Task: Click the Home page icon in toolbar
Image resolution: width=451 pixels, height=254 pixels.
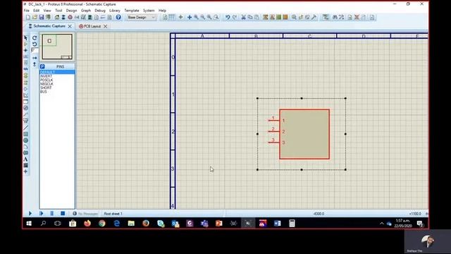Action: 56,17
